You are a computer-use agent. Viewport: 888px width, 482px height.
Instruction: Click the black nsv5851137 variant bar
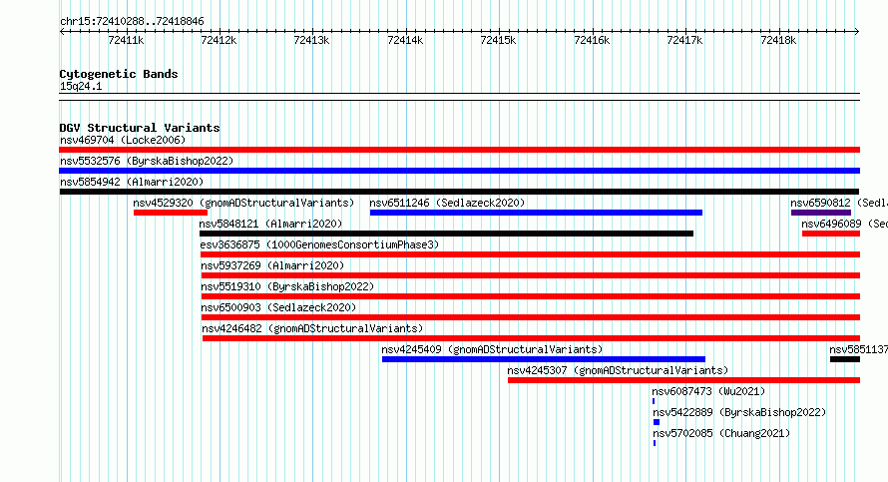pos(845,359)
